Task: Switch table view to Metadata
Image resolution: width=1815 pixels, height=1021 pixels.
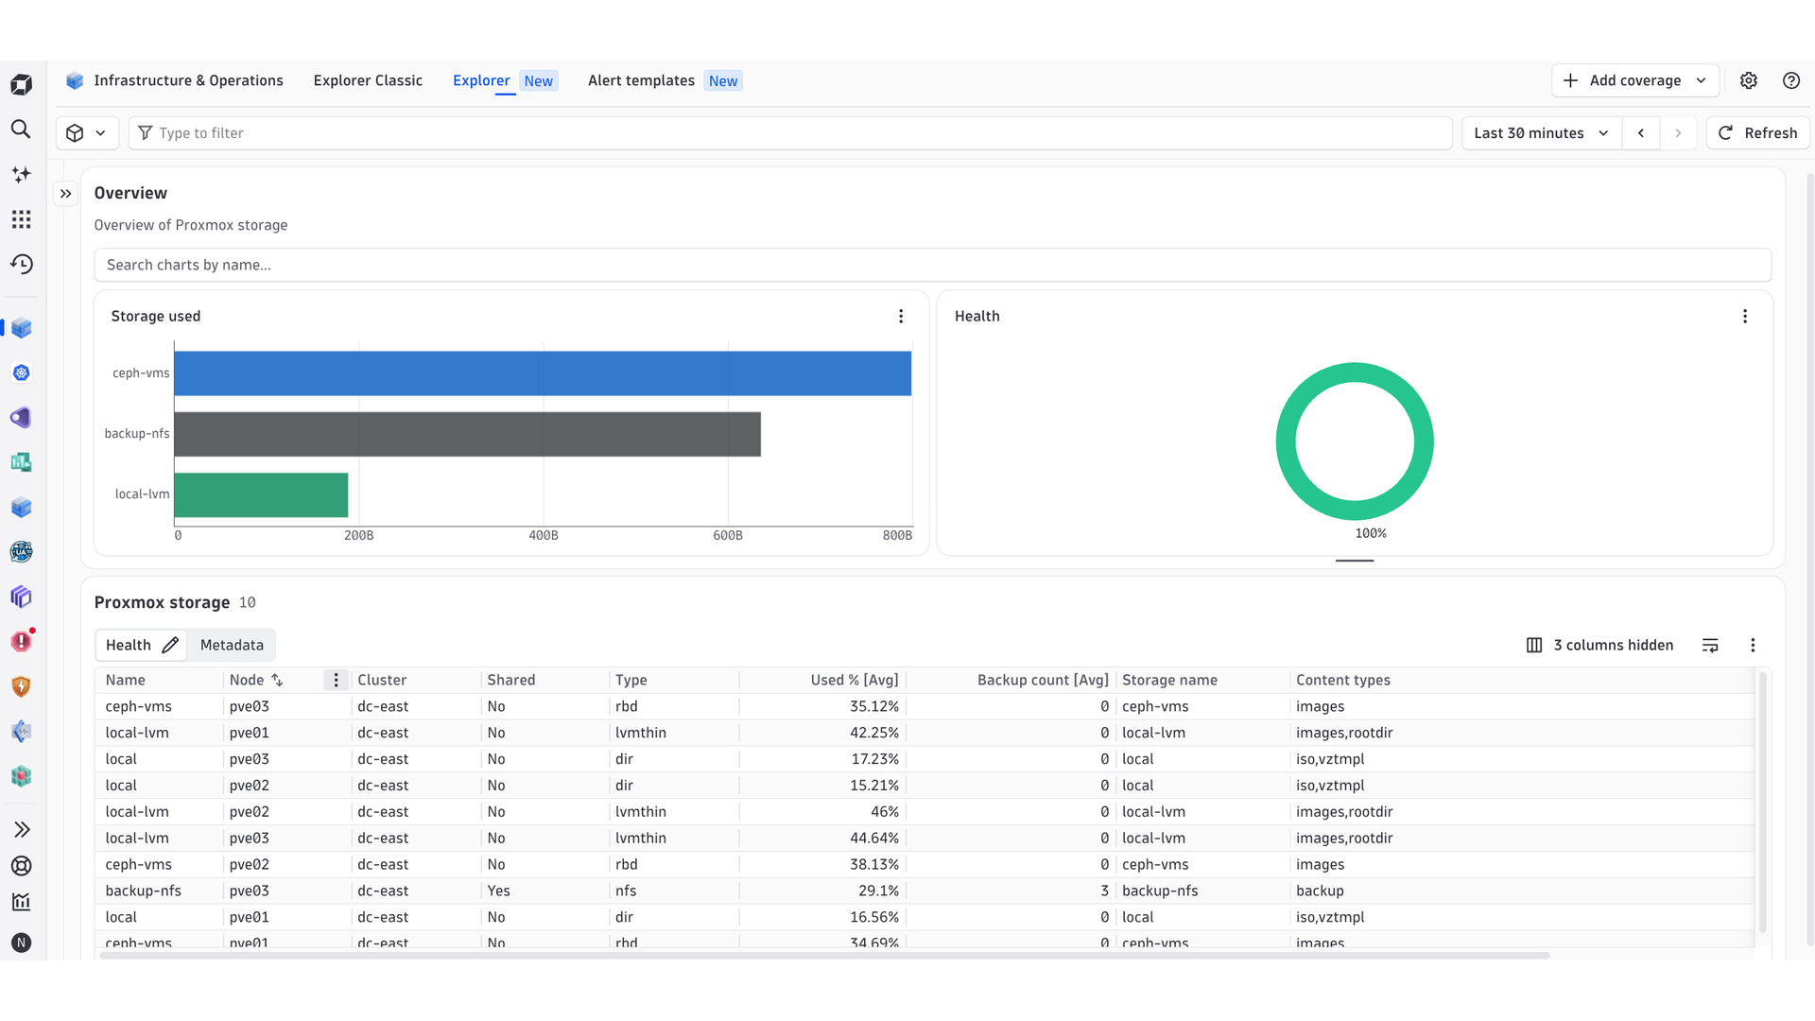Action: (232, 645)
